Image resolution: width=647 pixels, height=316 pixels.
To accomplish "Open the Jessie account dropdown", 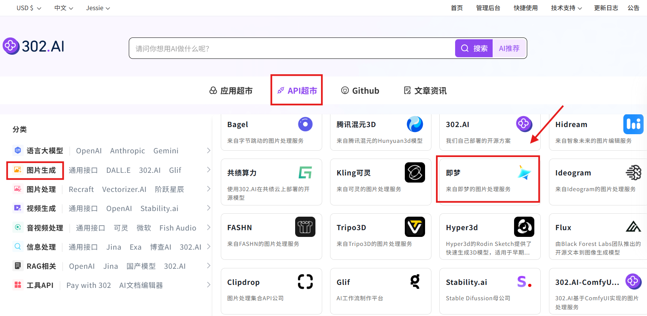I will pyautogui.click(x=98, y=8).
